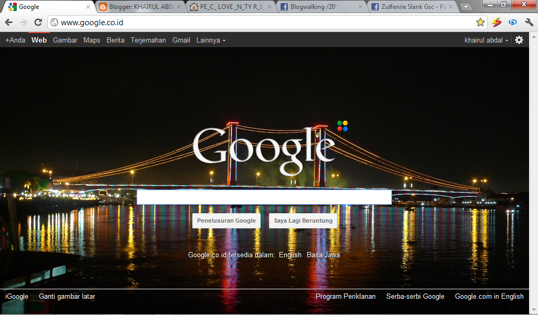Close the PE_C_LOVE_N_TY tab
538x315 pixels.
tap(270, 7)
